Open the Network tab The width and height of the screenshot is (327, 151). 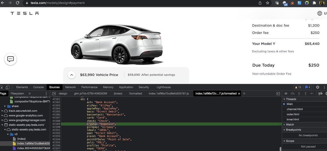point(70,87)
